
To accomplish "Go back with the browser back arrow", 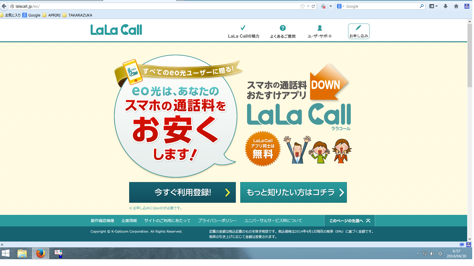I will 4,6.
